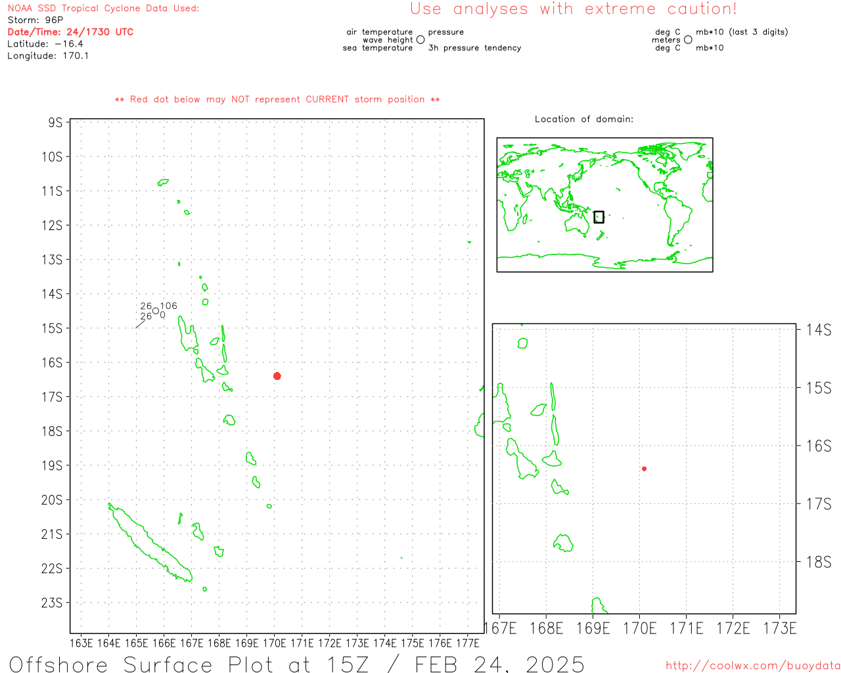This screenshot has width=841, height=673.
Task: Click the red dot disclaimer text
Action: [277, 99]
